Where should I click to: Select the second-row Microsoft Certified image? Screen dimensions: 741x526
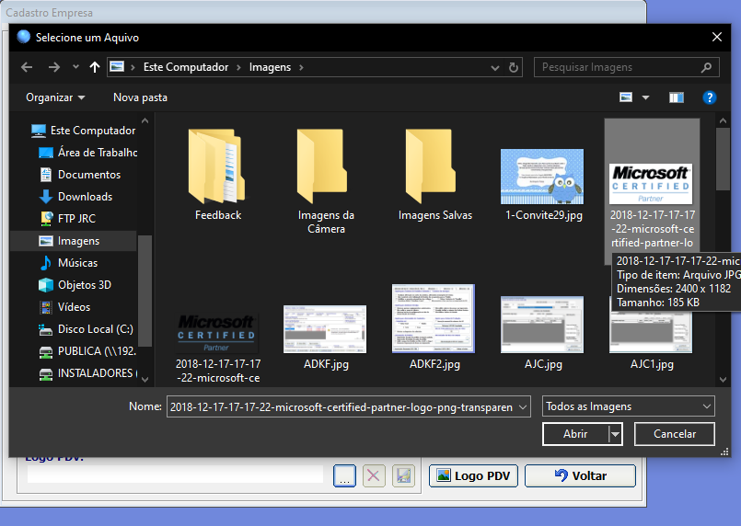pos(217,347)
